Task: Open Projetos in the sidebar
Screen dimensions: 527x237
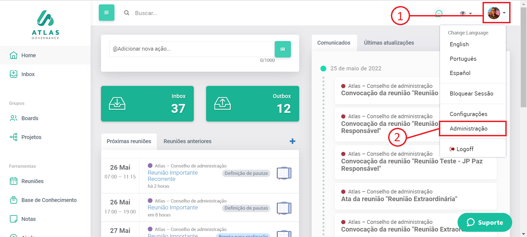Action: (x=31, y=137)
